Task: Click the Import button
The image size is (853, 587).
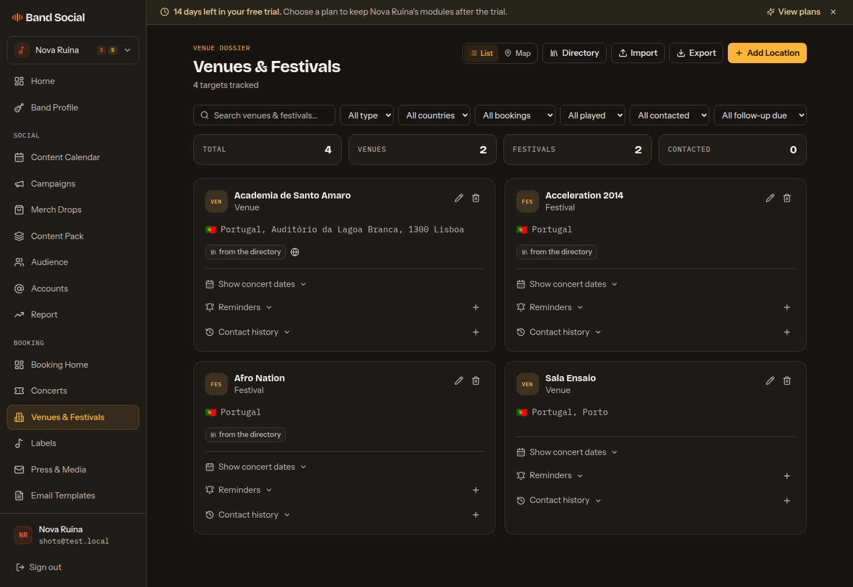Action: [638, 53]
